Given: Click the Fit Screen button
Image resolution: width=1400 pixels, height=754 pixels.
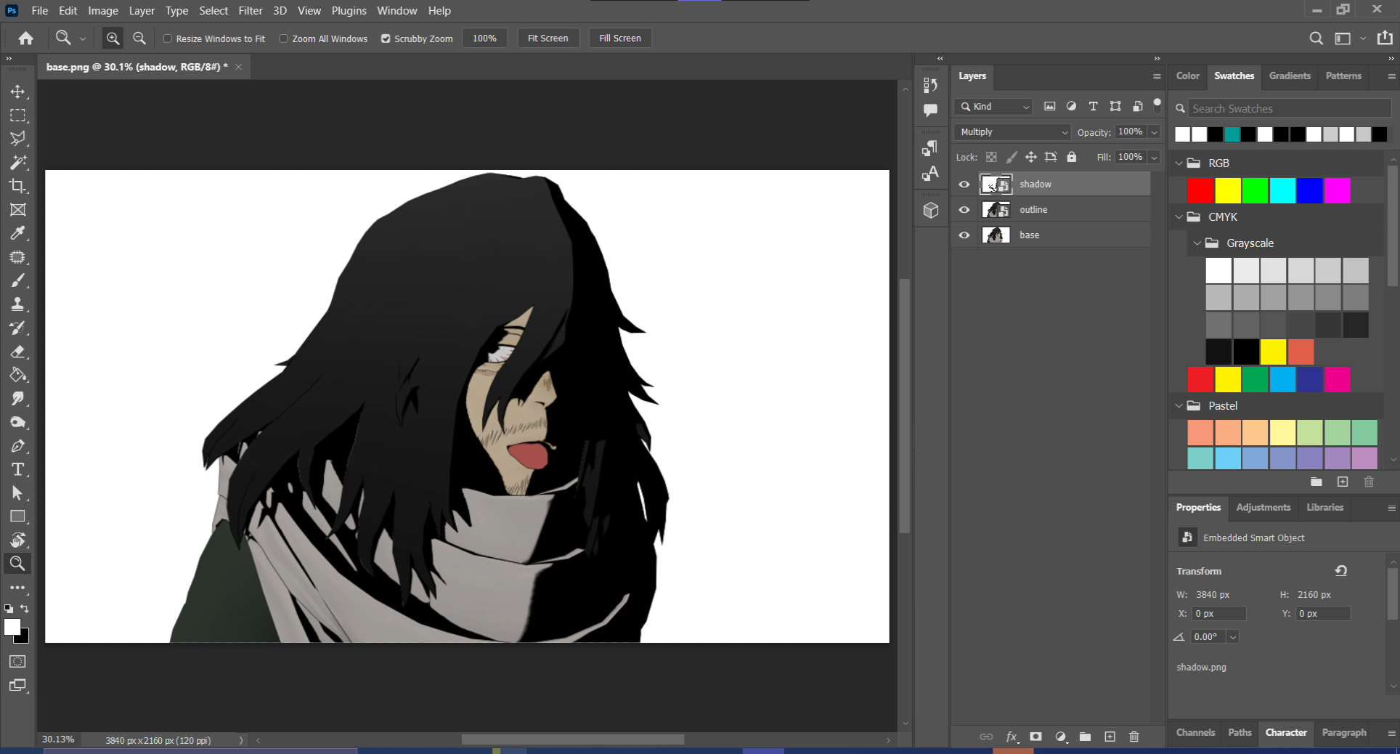Looking at the screenshot, I should pyautogui.click(x=548, y=38).
